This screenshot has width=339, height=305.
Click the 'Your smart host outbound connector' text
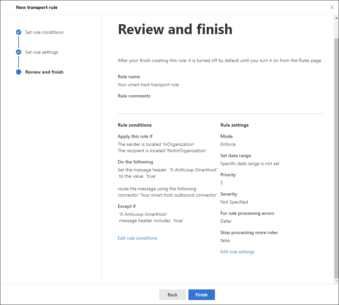pos(178,195)
